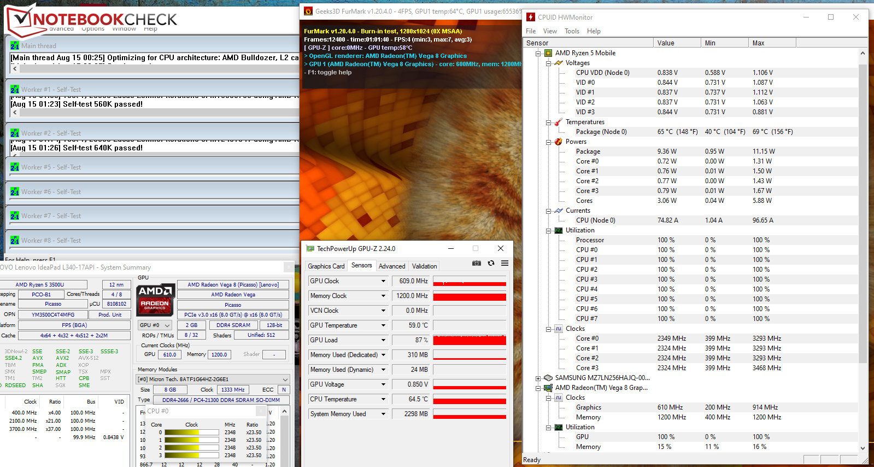The height and width of the screenshot is (467, 874).
Task: Click the Temperatures thermometer icon in HWMonitor
Action: (x=559, y=122)
